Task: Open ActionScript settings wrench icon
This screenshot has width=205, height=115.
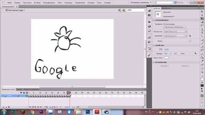Action: (x=190, y=36)
